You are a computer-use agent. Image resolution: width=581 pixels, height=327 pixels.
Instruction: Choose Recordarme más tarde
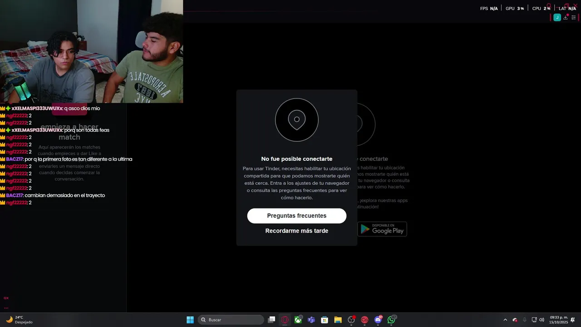click(x=296, y=231)
